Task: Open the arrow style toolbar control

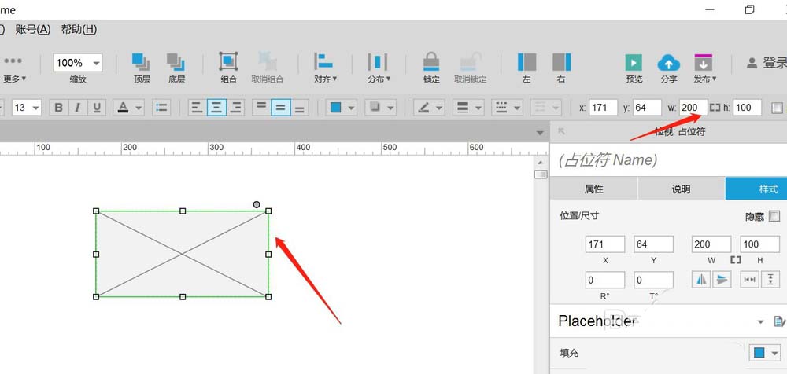Action: point(547,108)
